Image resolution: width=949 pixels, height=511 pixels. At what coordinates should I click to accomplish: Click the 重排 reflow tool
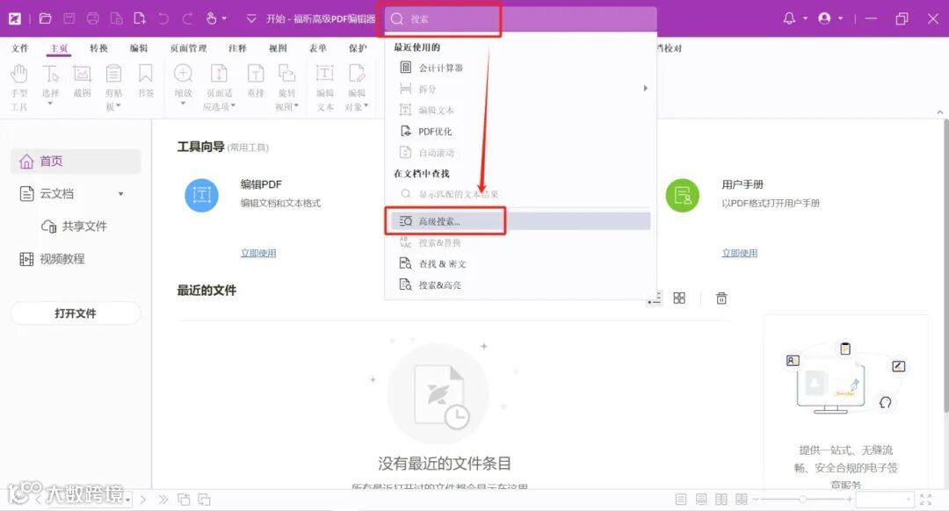coord(256,81)
